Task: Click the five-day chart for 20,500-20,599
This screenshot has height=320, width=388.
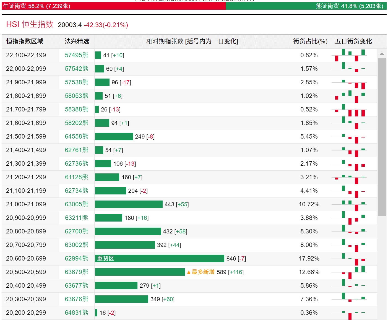Action: tap(350, 272)
